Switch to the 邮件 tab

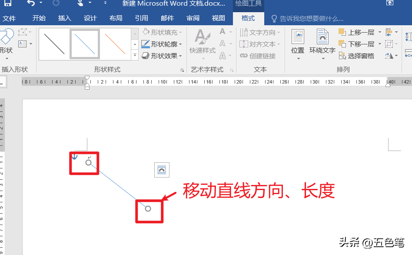click(167, 18)
